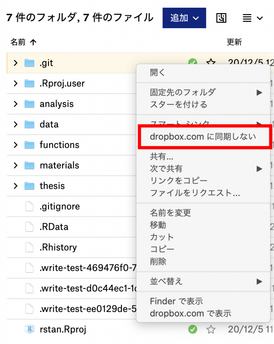Click the .gitignore file icon

click(30, 206)
